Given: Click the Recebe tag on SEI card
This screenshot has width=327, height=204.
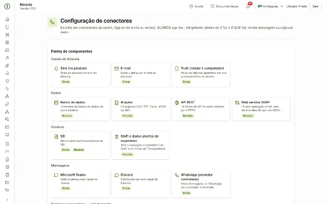Looking at the screenshot, I should [79, 150].
